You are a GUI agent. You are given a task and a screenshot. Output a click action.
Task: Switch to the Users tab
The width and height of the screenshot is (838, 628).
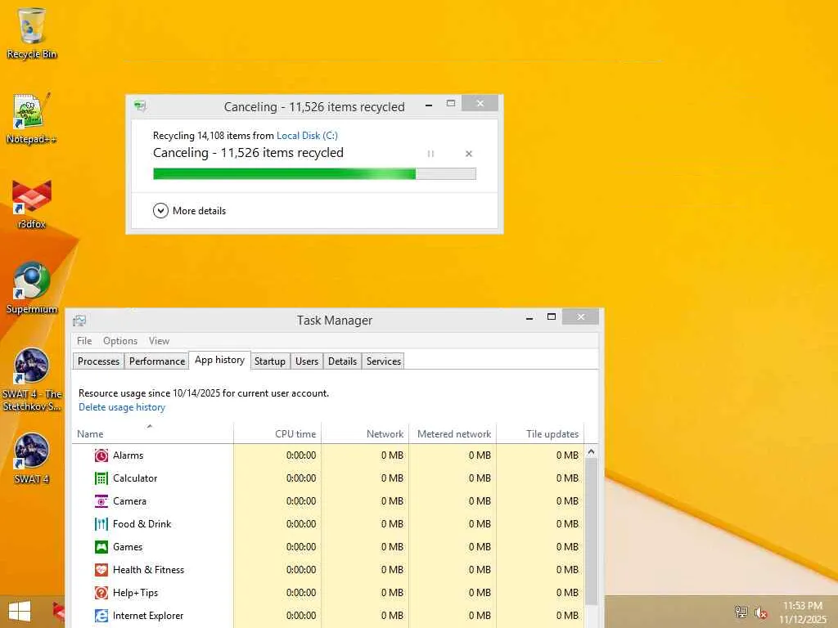pyautogui.click(x=307, y=361)
